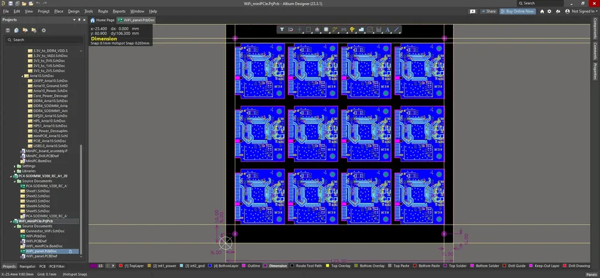Open the Panels button

tap(591, 274)
